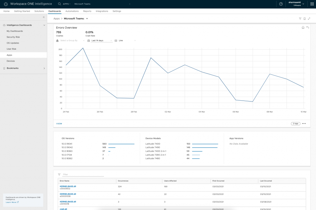Image resolution: width=316 pixels, height=210 pixels.
Task: Bookmark this dashboard
Action: click(305, 19)
